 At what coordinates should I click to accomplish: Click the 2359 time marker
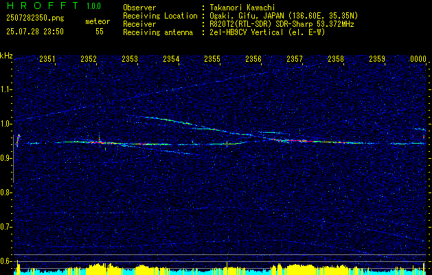point(377,59)
